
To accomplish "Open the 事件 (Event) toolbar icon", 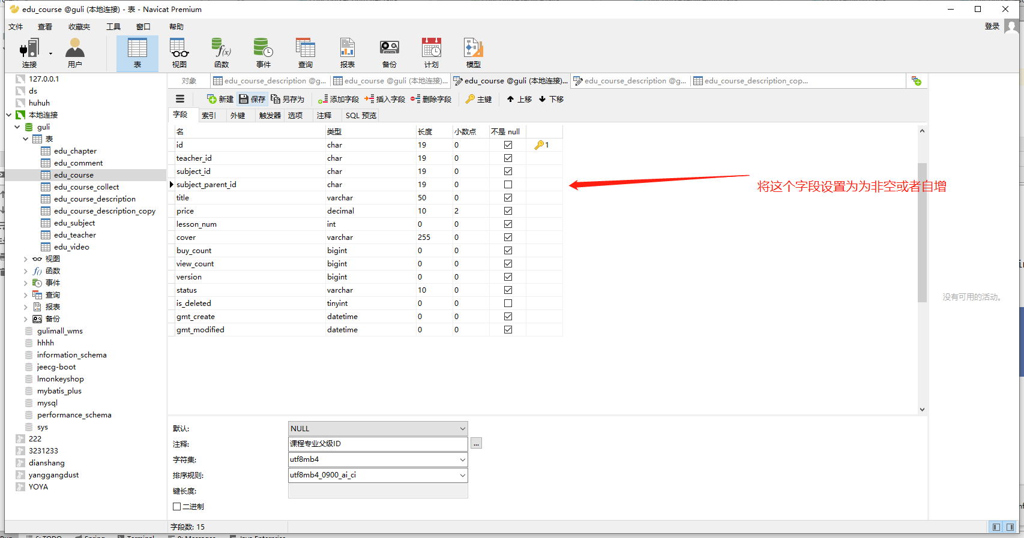I will pos(264,53).
